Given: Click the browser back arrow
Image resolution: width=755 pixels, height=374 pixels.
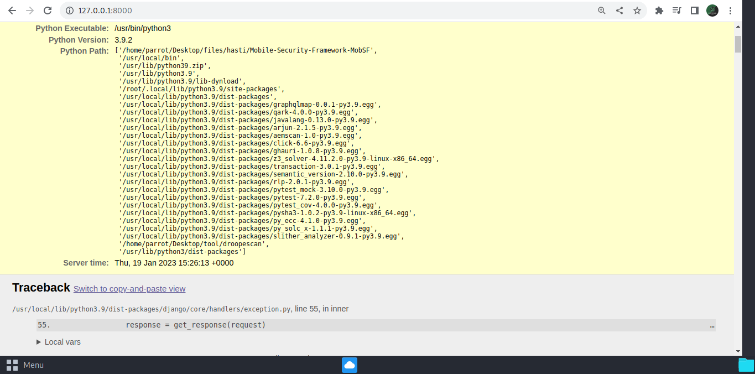Looking at the screenshot, I should point(12,10).
